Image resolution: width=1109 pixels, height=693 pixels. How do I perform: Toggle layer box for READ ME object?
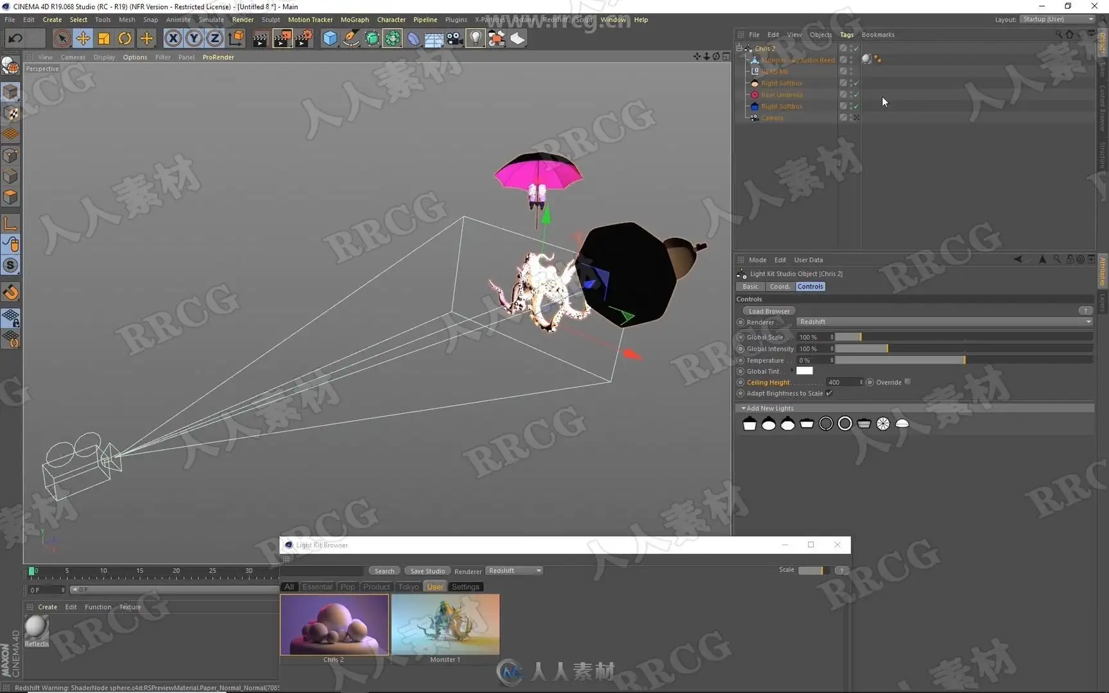click(843, 71)
